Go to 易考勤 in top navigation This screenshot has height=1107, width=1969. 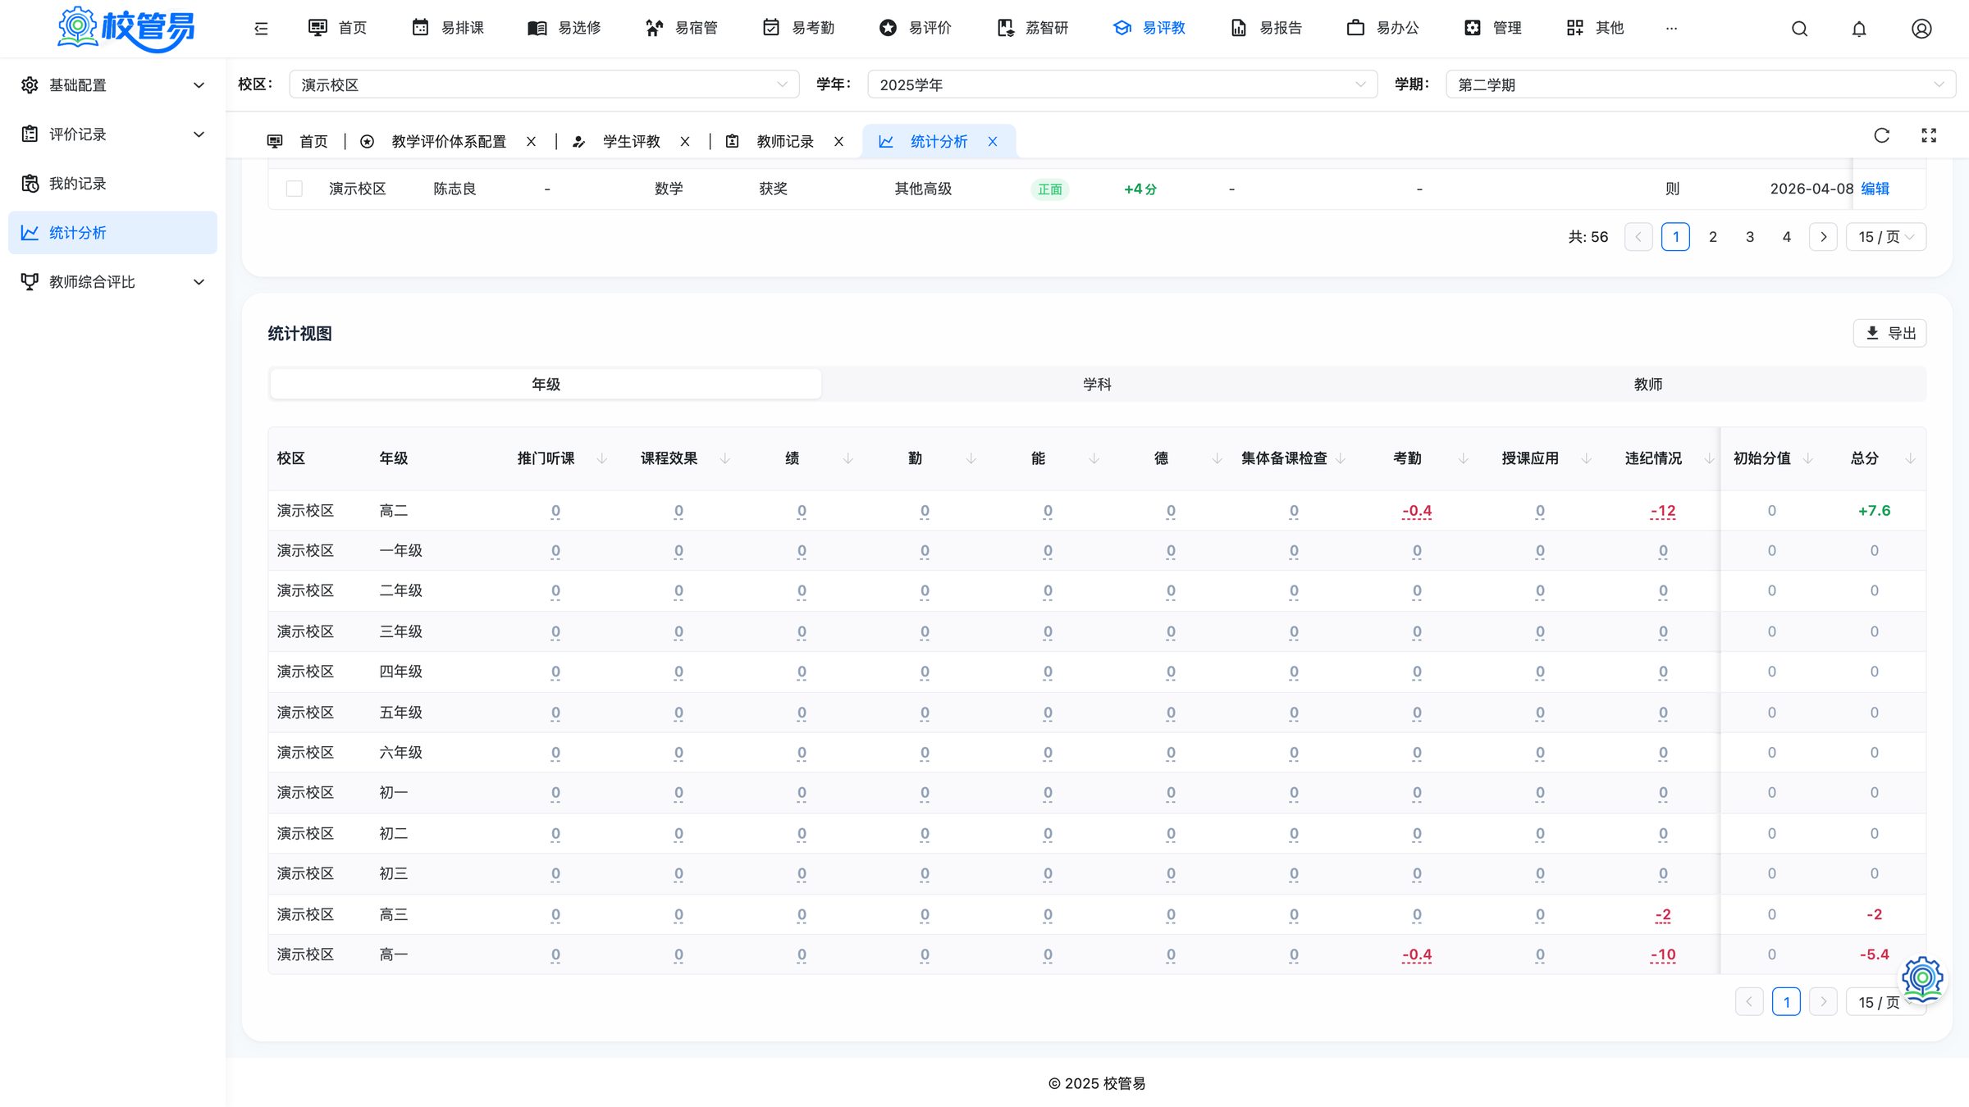[x=798, y=29]
